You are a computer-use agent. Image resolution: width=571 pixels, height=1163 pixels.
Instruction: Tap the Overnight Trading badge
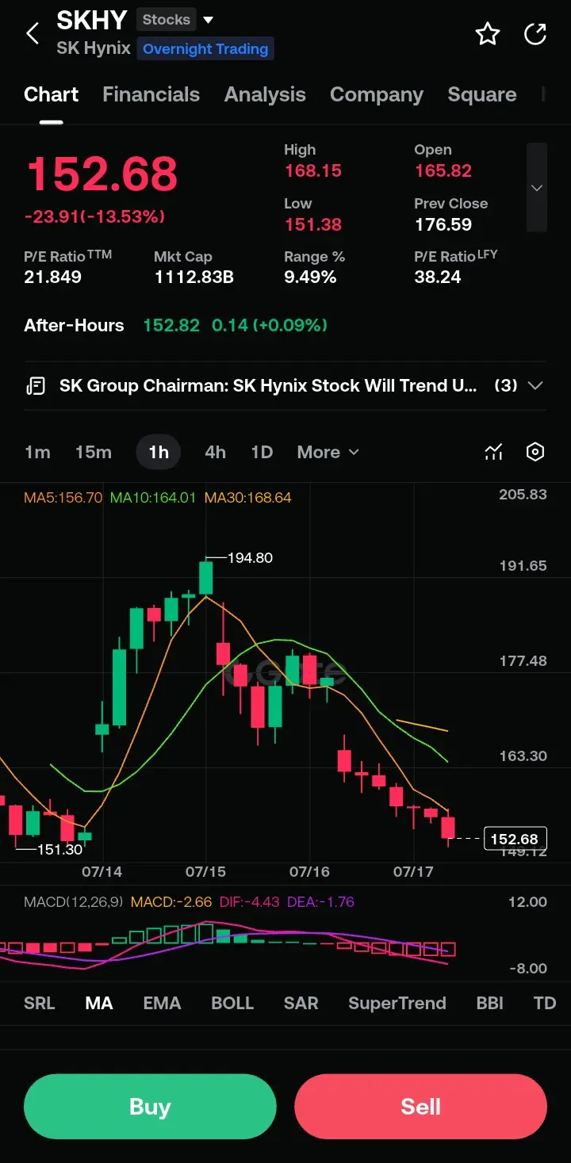click(205, 48)
